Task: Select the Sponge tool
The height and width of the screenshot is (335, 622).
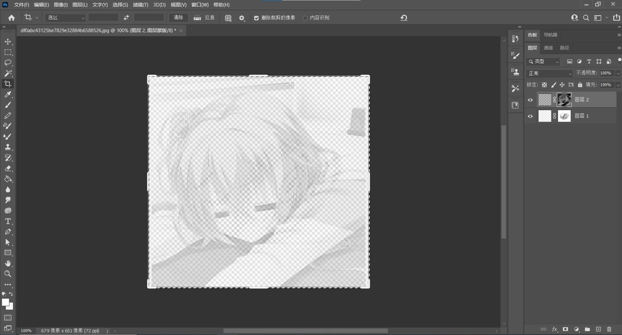Action: (8, 210)
